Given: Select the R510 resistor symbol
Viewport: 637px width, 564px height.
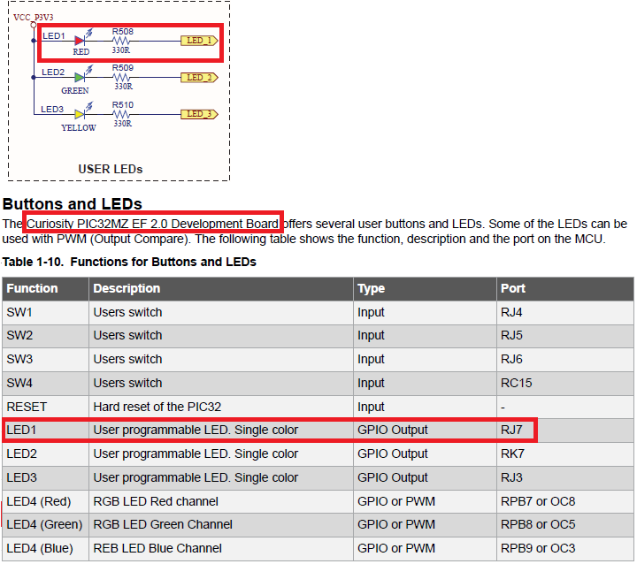Looking at the screenshot, I should (x=122, y=114).
